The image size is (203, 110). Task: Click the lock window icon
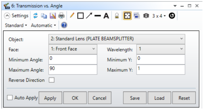pyautogui.click(x=117, y=16)
